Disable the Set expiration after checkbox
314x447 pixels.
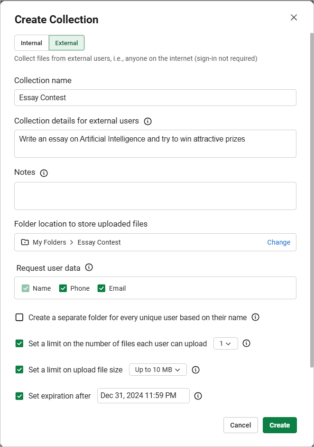[19, 396]
